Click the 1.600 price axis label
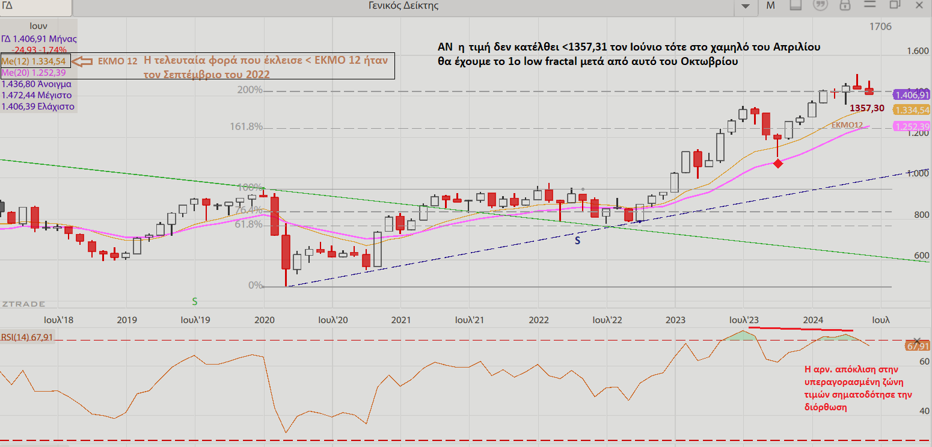Viewport: 932px width, 447px height. (x=918, y=52)
